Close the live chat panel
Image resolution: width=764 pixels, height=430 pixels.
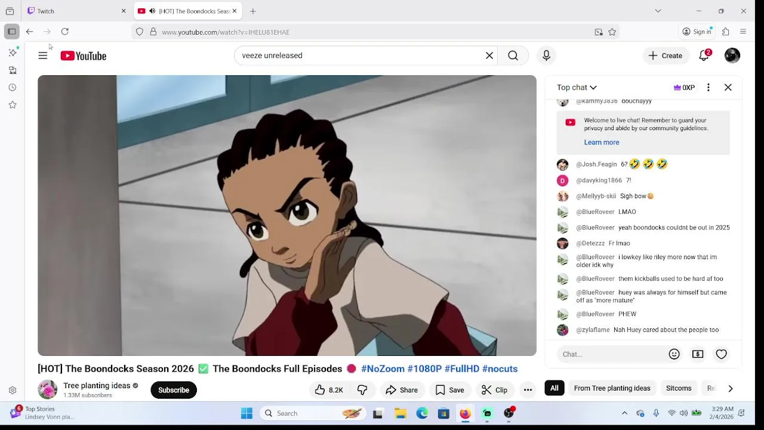[728, 87]
